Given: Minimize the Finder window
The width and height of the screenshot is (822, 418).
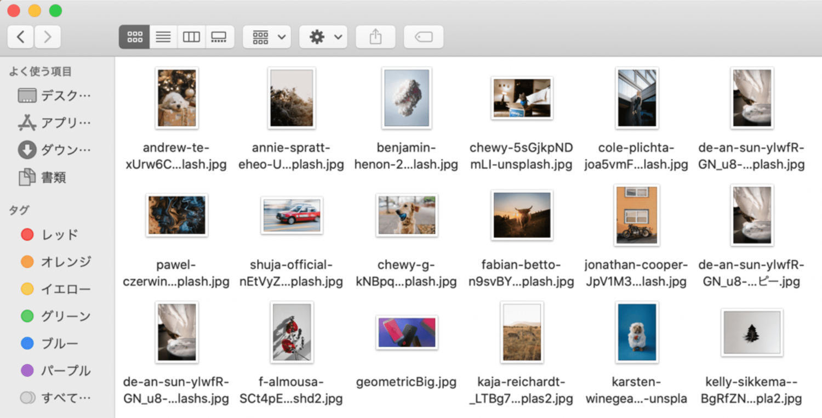Looking at the screenshot, I should [x=35, y=10].
